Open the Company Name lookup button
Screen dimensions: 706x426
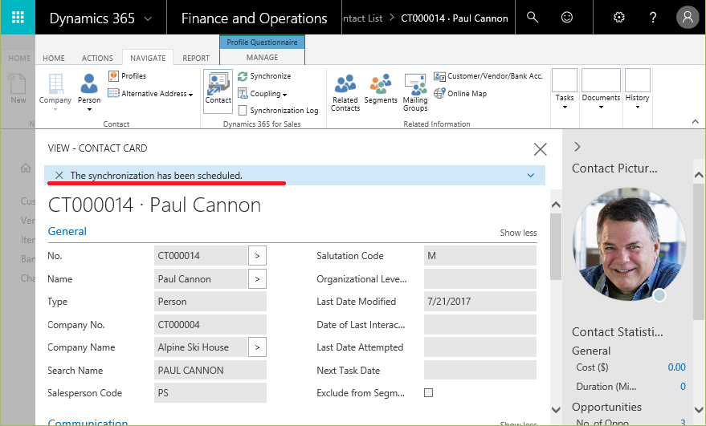[257, 347]
